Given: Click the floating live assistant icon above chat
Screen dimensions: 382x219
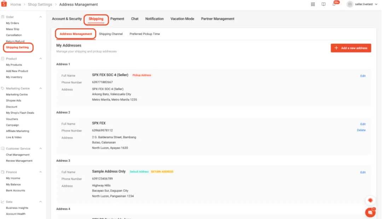Looking at the screenshot, I should [370, 200].
